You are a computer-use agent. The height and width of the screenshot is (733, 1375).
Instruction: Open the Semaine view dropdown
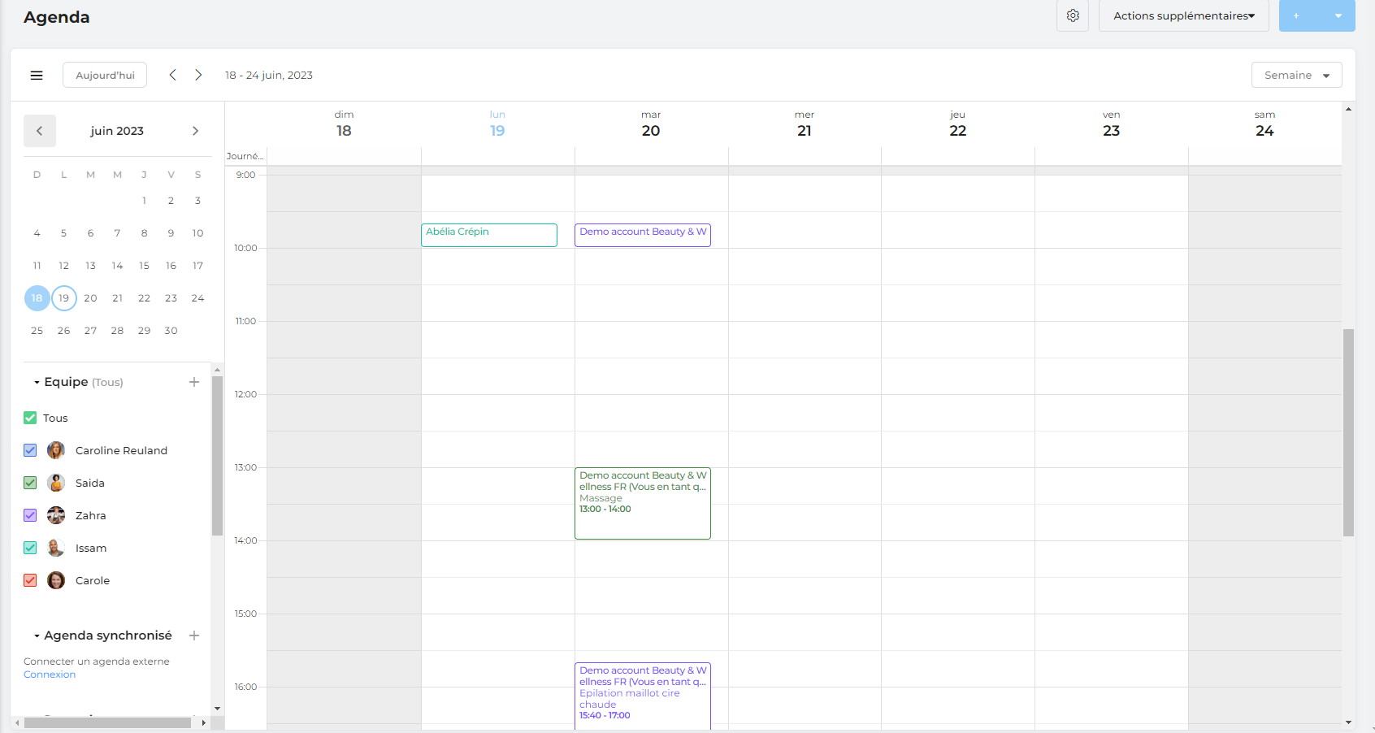click(x=1297, y=75)
